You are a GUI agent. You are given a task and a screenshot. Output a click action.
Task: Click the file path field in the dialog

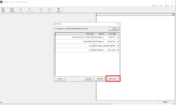click(82, 29)
